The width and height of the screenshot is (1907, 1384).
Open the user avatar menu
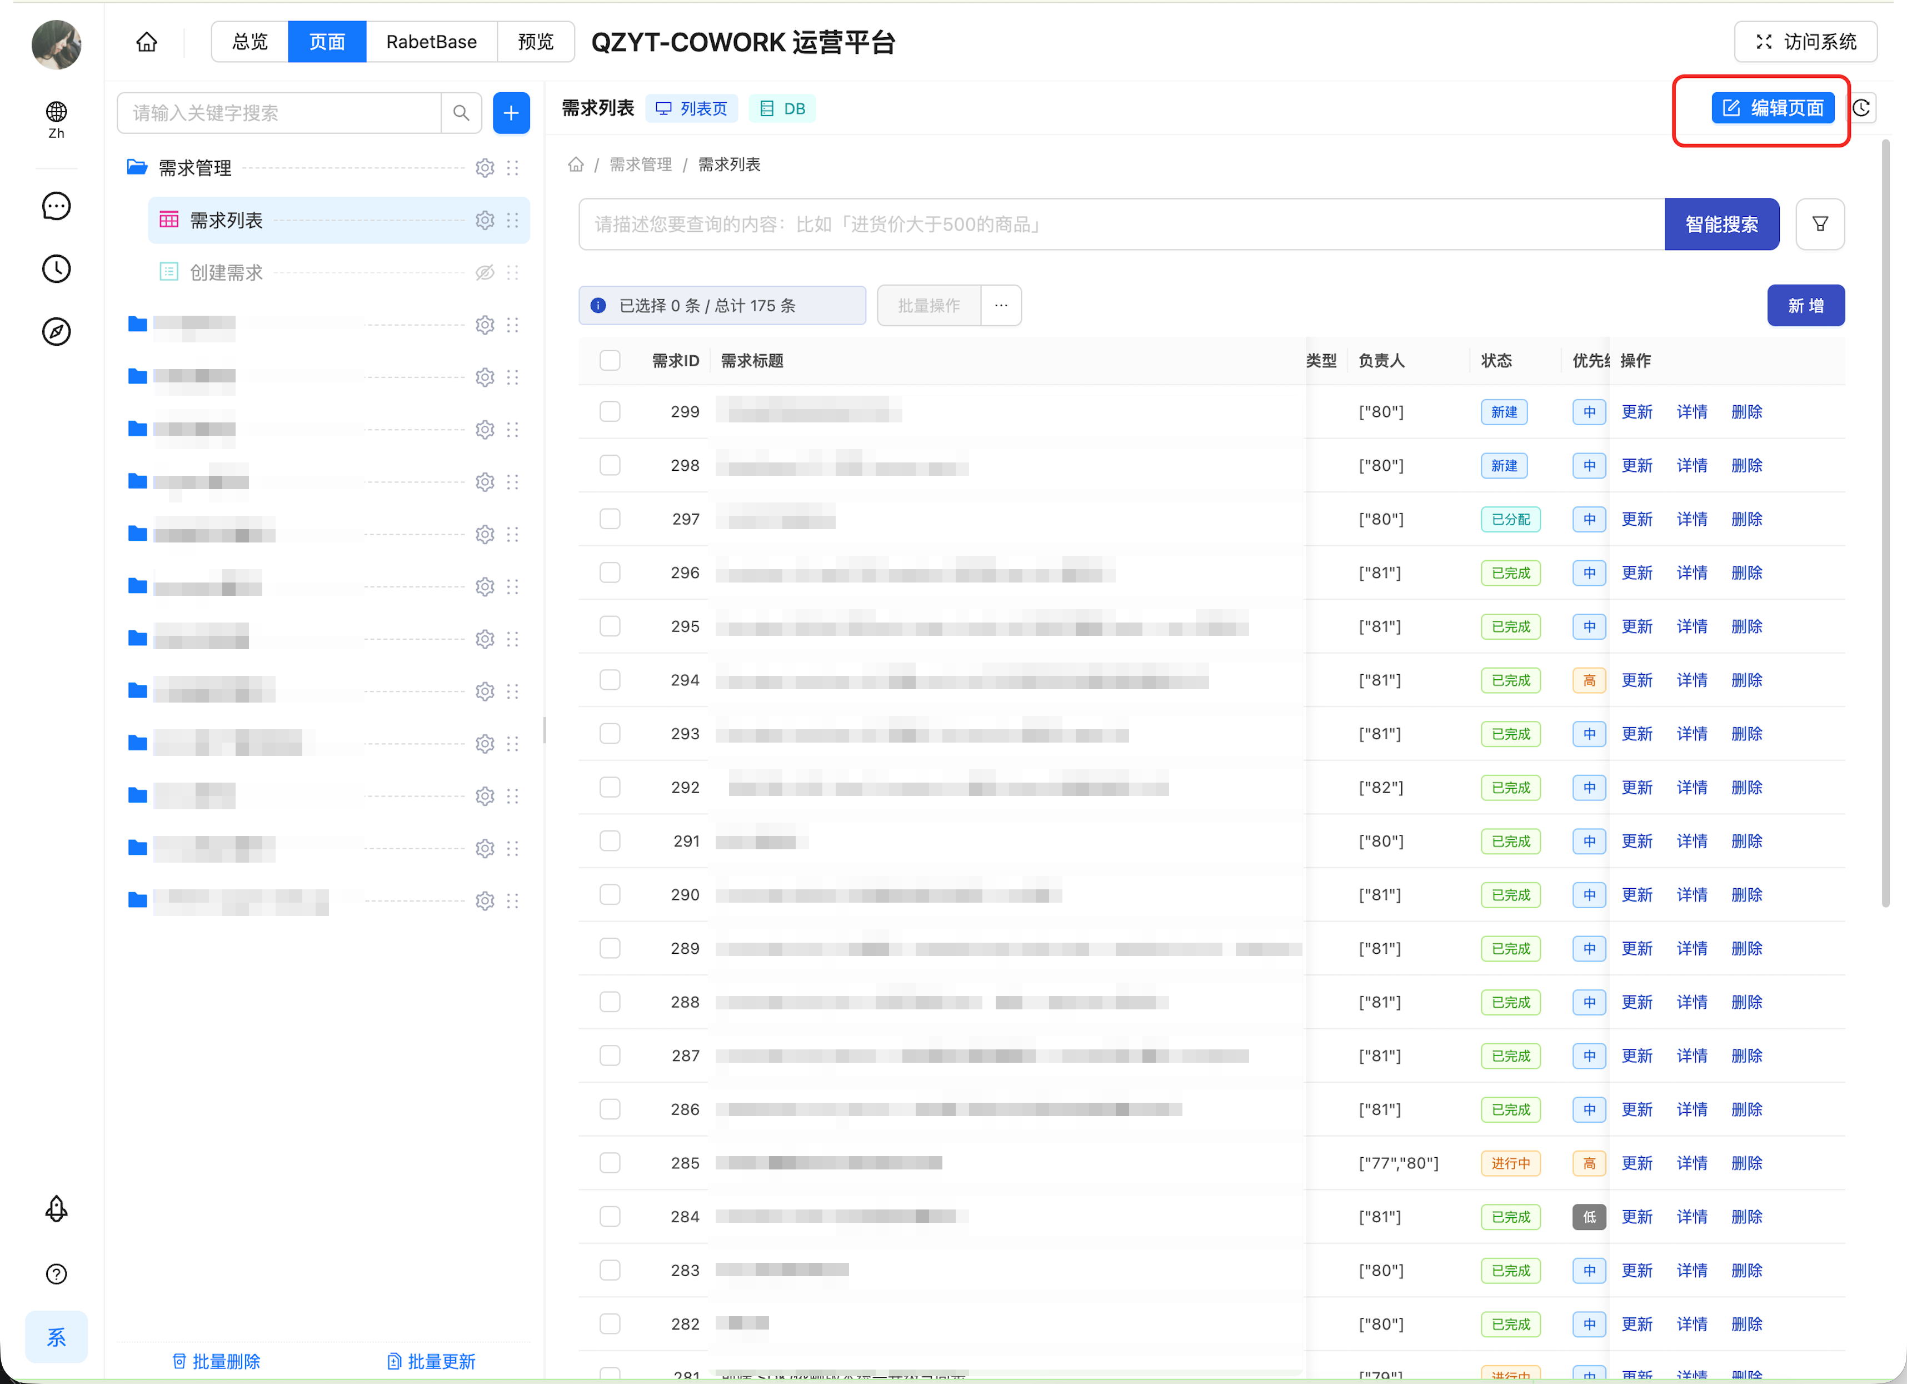(56, 44)
